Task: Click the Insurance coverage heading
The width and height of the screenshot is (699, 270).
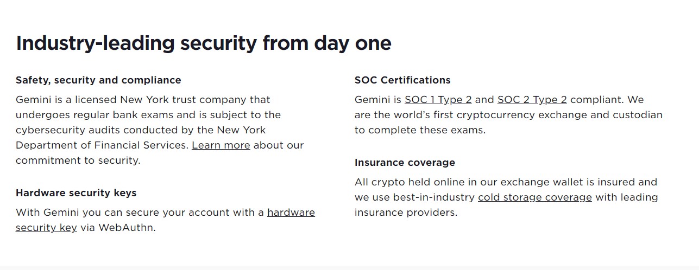Action: tap(405, 163)
